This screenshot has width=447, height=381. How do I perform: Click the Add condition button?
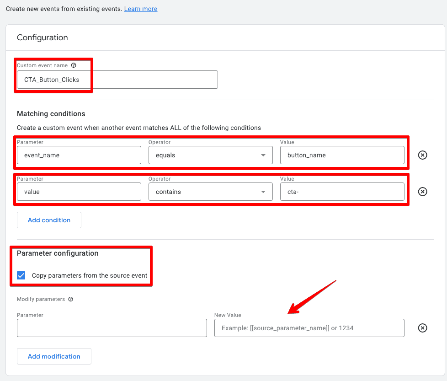(x=49, y=220)
